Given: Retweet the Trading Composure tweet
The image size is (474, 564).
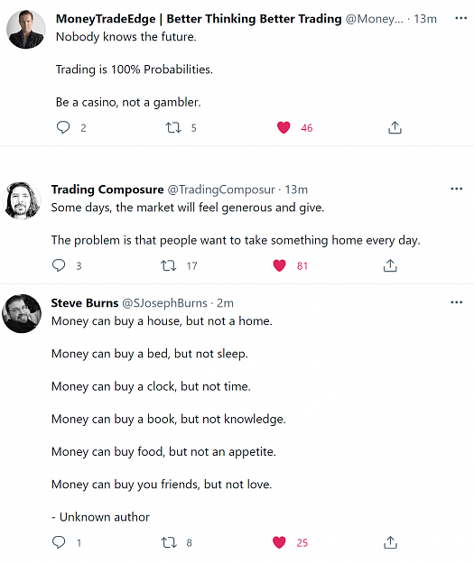Looking at the screenshot, I should pos(169,266).
